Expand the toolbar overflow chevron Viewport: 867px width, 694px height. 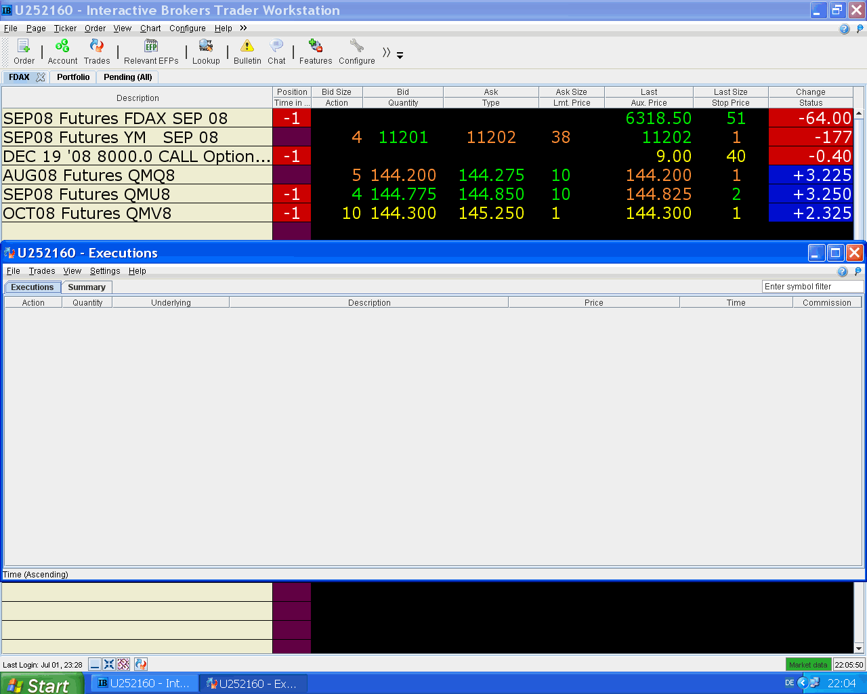386,52
